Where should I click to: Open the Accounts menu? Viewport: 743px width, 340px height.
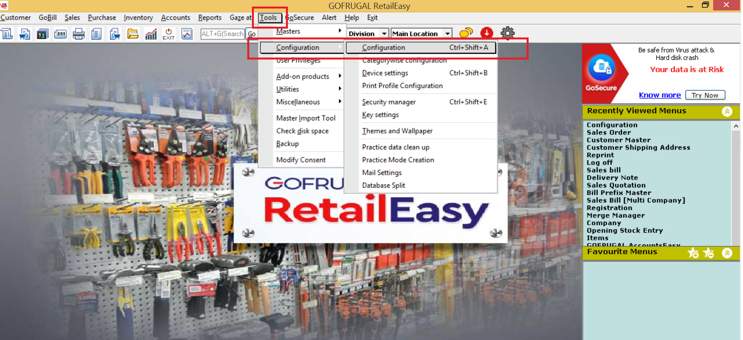(x=176, y=17)
